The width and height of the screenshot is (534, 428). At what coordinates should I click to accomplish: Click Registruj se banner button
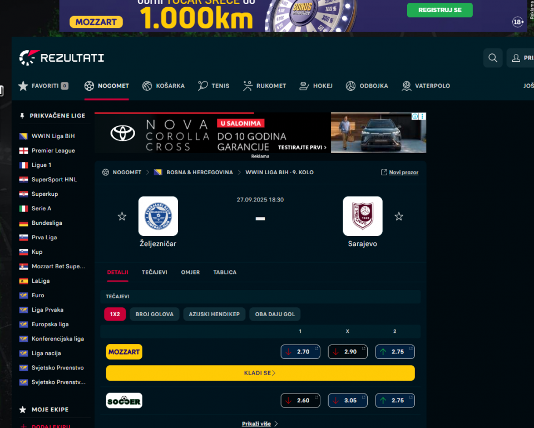(x=439, y=10)
